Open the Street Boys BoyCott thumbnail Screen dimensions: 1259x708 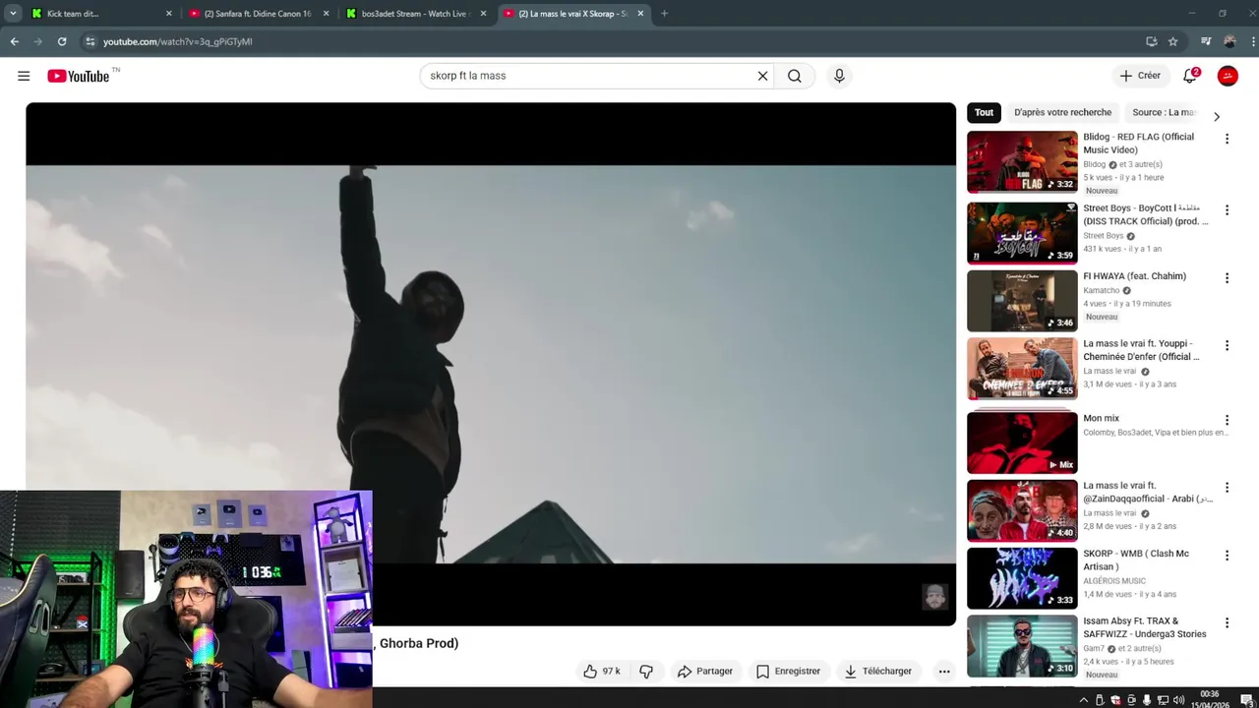1022,233
